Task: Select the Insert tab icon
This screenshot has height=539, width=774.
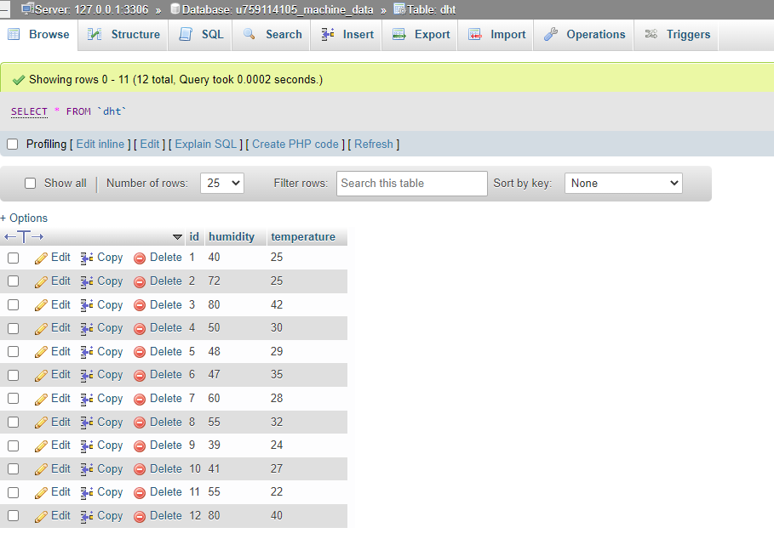Action: pos(326,34)
